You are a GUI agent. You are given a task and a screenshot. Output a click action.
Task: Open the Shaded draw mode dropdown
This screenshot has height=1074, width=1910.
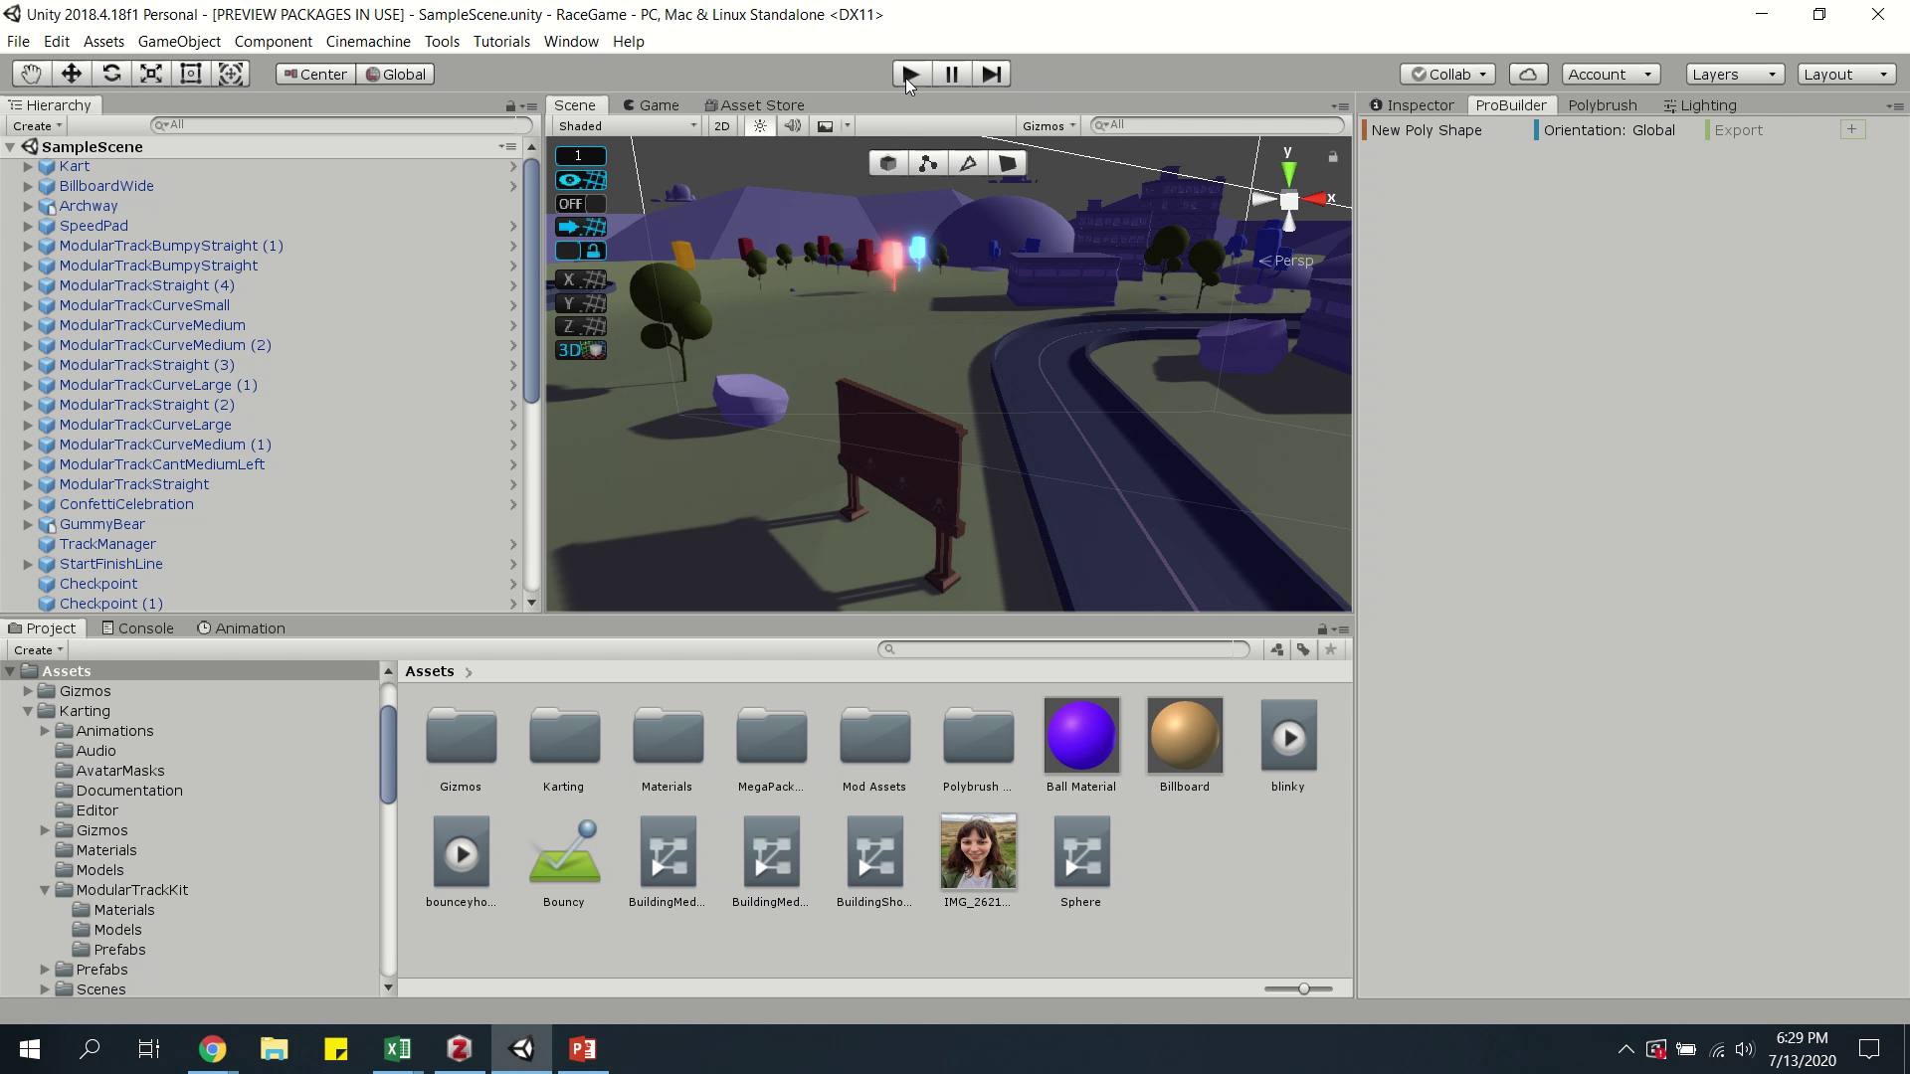(627, 125)
